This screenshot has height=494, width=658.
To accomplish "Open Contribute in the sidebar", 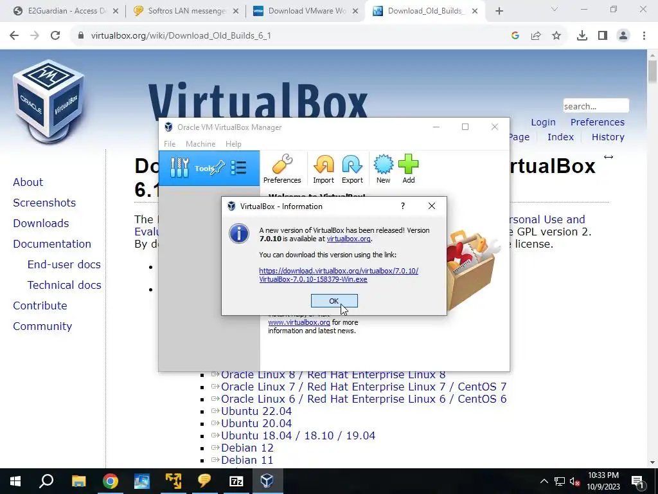I will 40,306.
